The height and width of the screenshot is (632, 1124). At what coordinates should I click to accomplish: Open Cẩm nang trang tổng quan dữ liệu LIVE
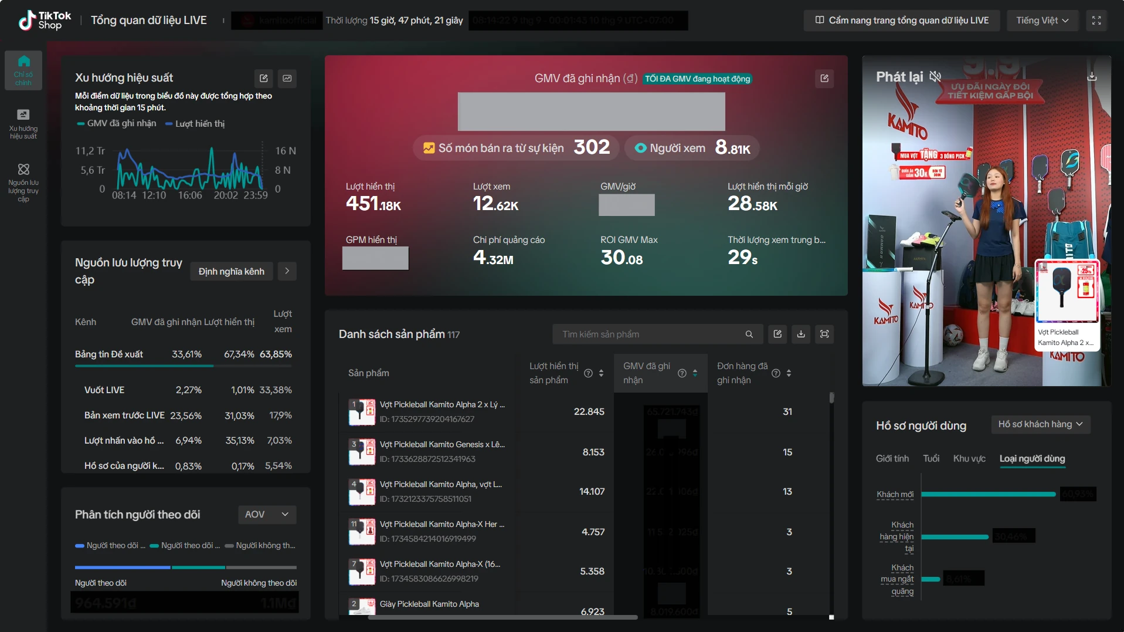pos(902,21)
